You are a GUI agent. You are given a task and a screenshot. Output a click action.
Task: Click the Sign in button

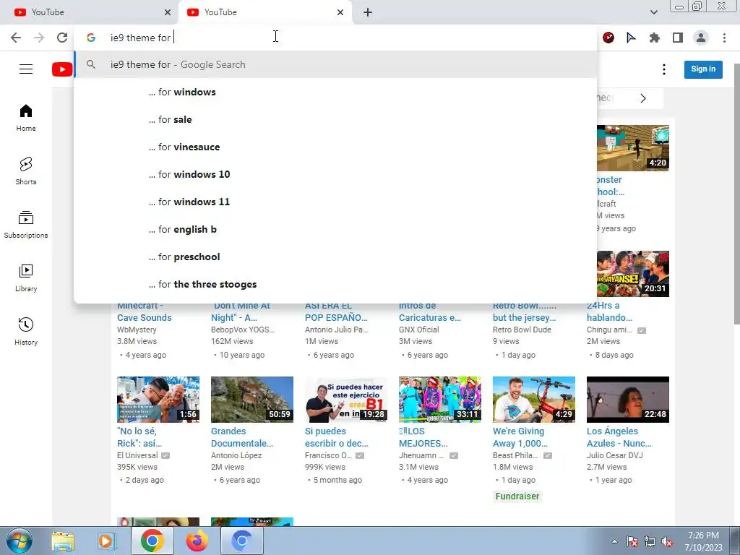[x=703, y=69]
